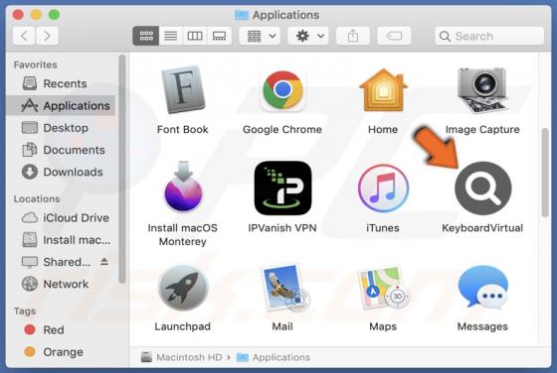The width and height of the screenshot is (557, 373).
Task: Switch to list view
Action: pyautogui.click(x=170, y=36)
